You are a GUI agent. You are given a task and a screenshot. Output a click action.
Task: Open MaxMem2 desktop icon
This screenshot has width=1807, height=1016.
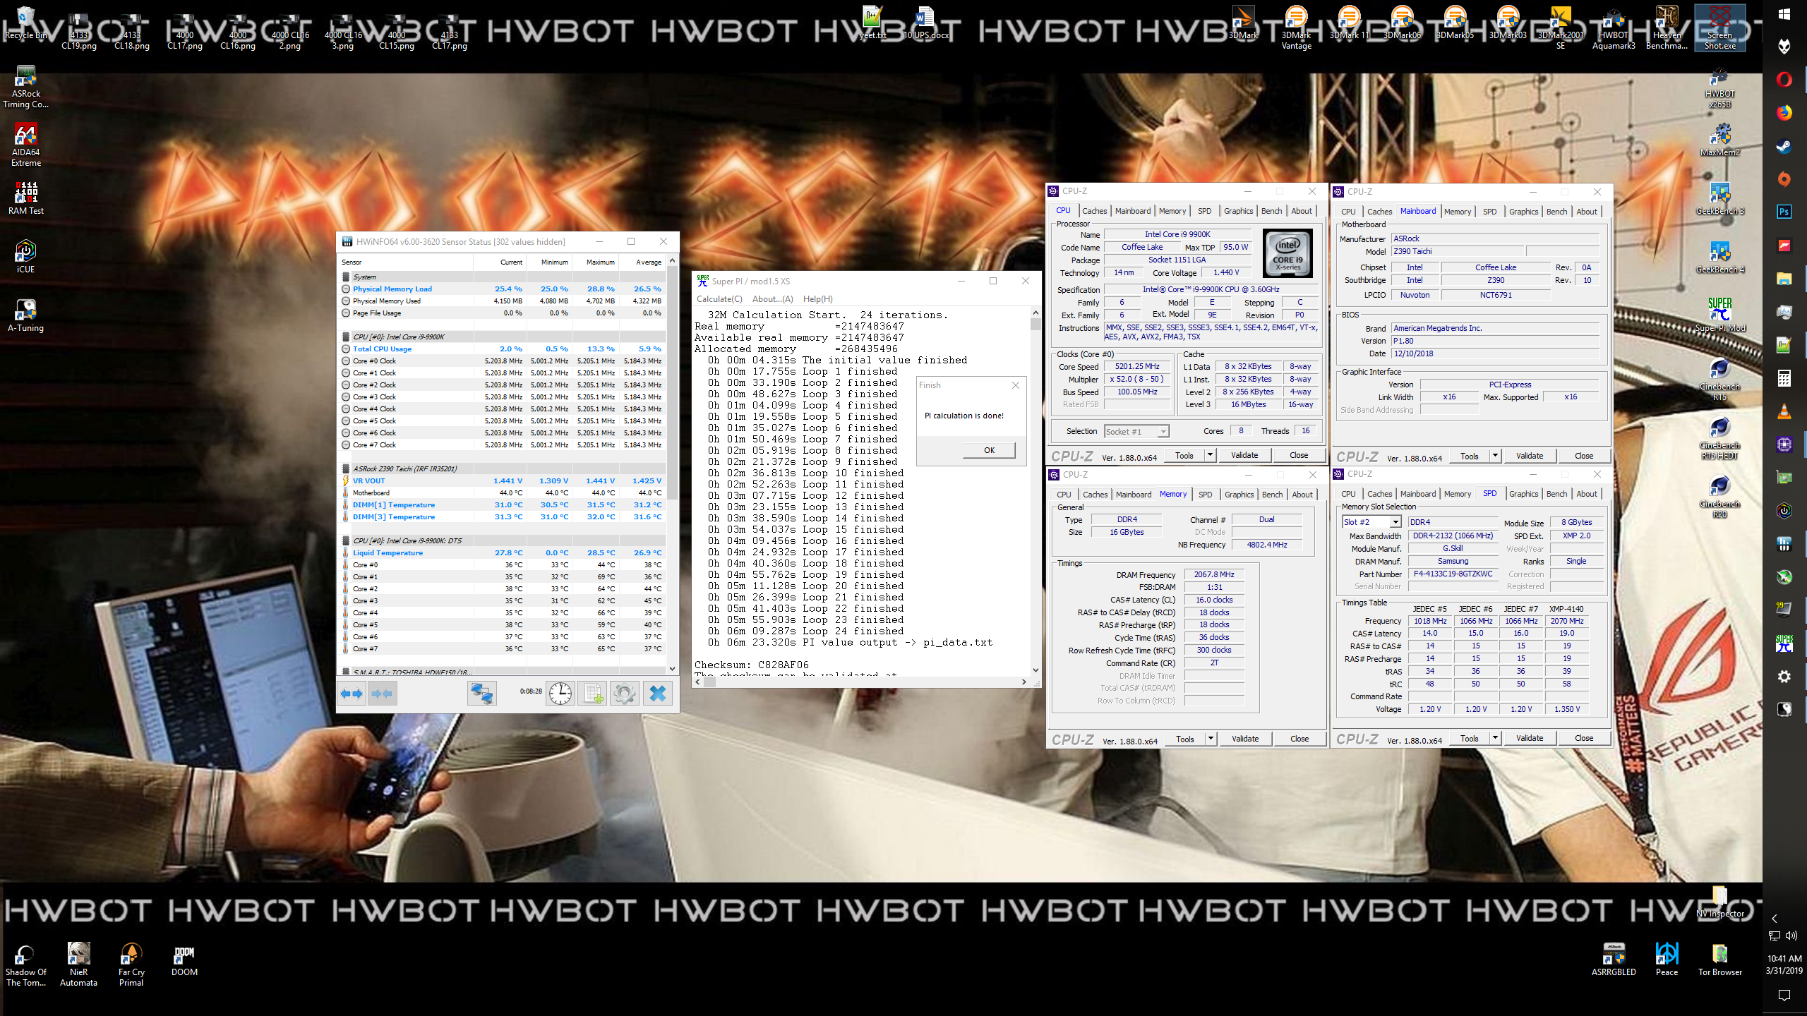pos(1719,140)
